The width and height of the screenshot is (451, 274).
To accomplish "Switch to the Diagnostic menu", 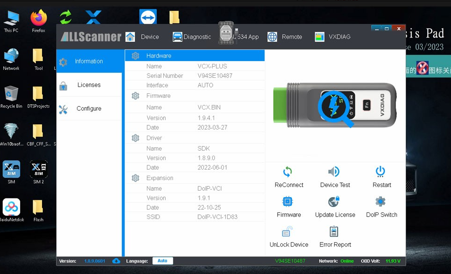I will (x=197, y=37).
